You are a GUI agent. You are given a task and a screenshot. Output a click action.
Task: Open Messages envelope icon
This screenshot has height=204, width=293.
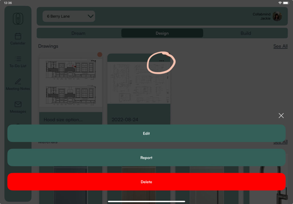[18, 104]
